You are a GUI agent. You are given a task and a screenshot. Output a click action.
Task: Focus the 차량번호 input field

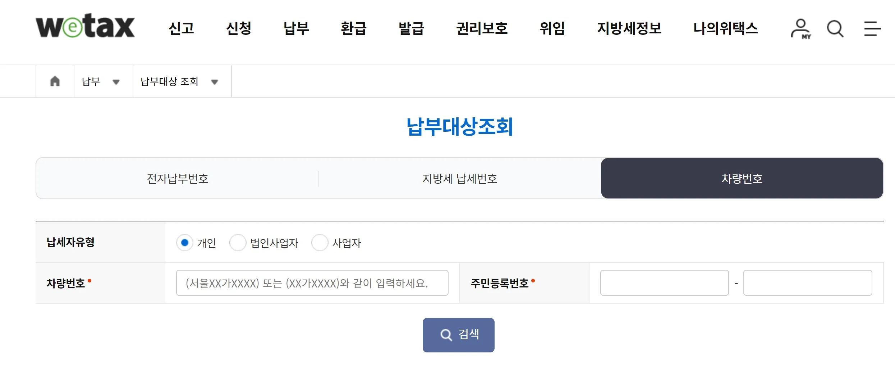click(312, 283)
